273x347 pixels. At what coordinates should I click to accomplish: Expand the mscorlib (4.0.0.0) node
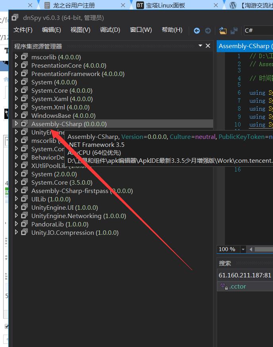[16, 57]
